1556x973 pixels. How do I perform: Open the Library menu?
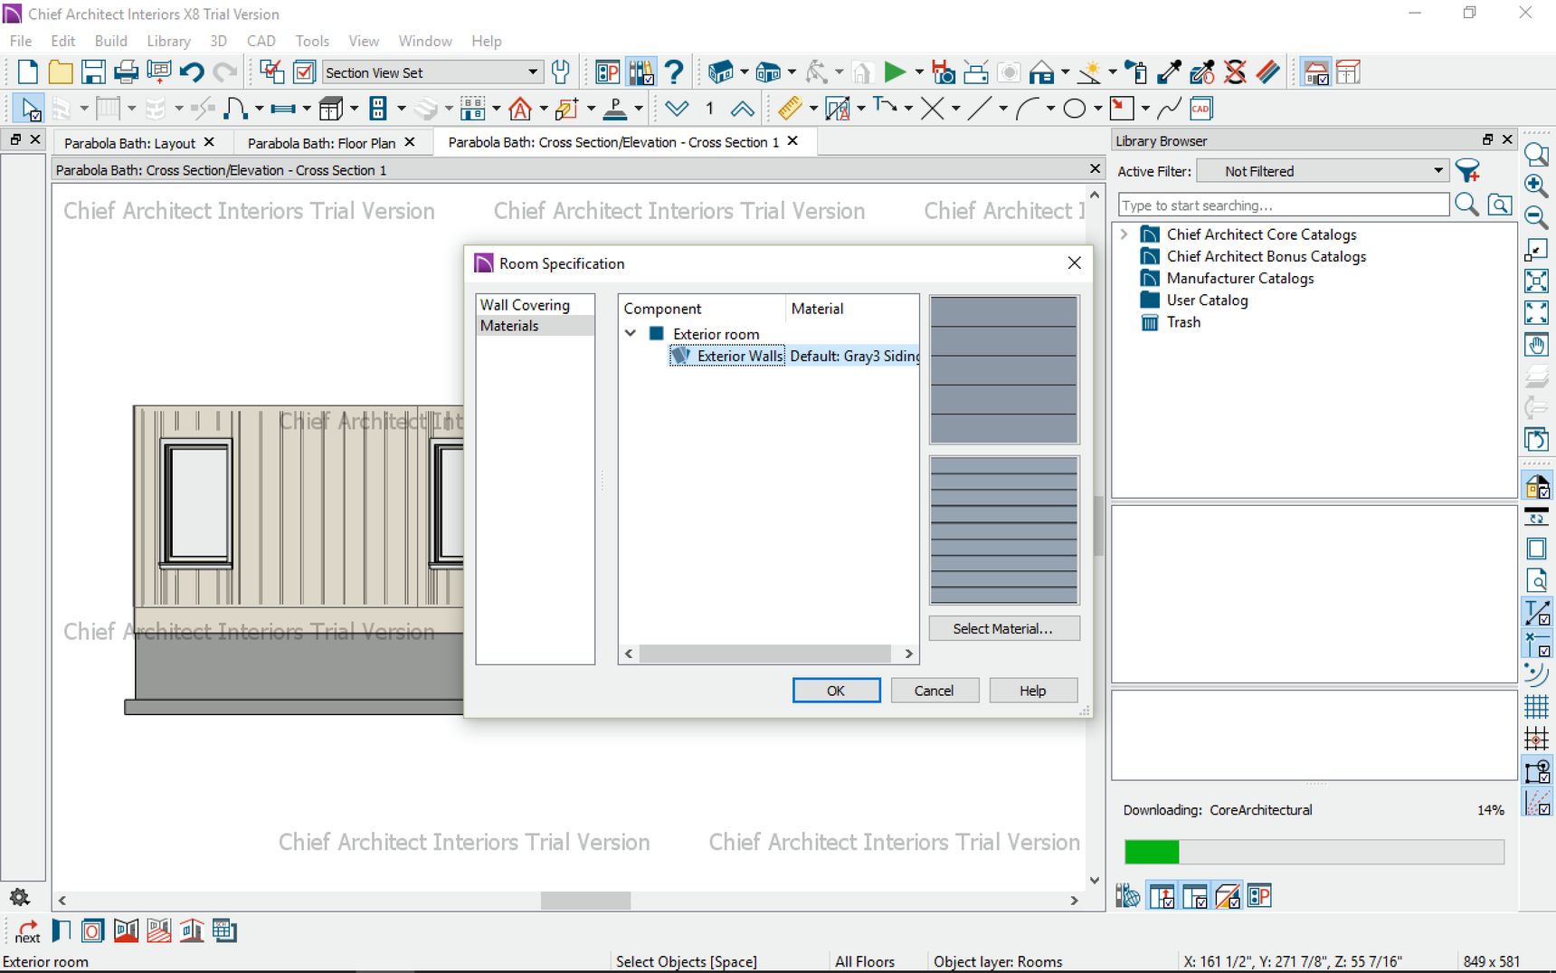169,41
